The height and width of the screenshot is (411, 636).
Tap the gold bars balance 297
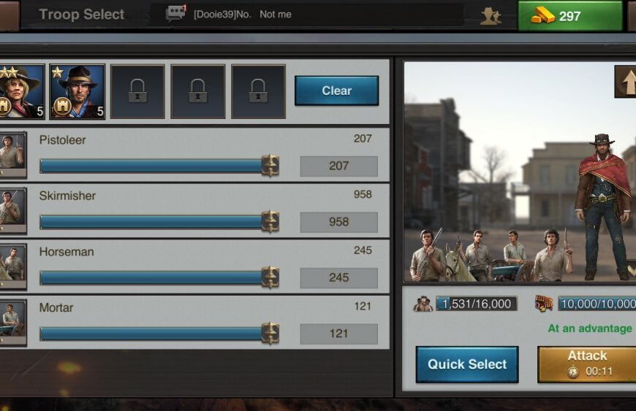tap(570, 16)
